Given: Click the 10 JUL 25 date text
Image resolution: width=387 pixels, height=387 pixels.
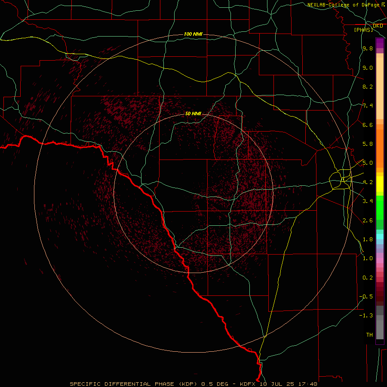Looking at the screenshot, I should click(277, 384).
